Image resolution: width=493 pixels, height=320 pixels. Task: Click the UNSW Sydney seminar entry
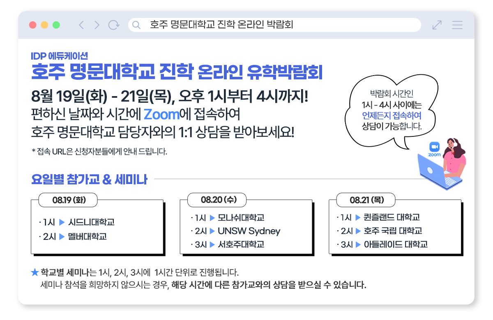tap(235, 231)
